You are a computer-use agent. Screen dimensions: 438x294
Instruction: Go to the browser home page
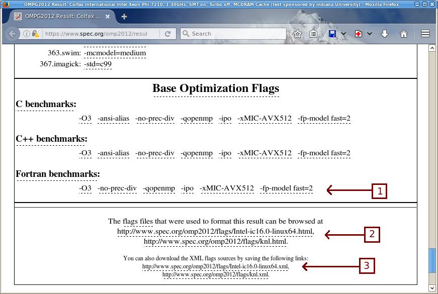point(403,33)
